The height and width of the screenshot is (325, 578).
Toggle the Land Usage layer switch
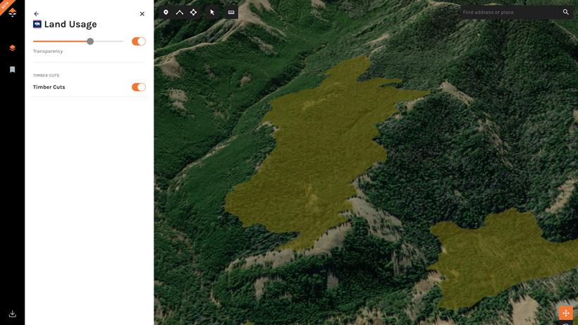point(139,42)
